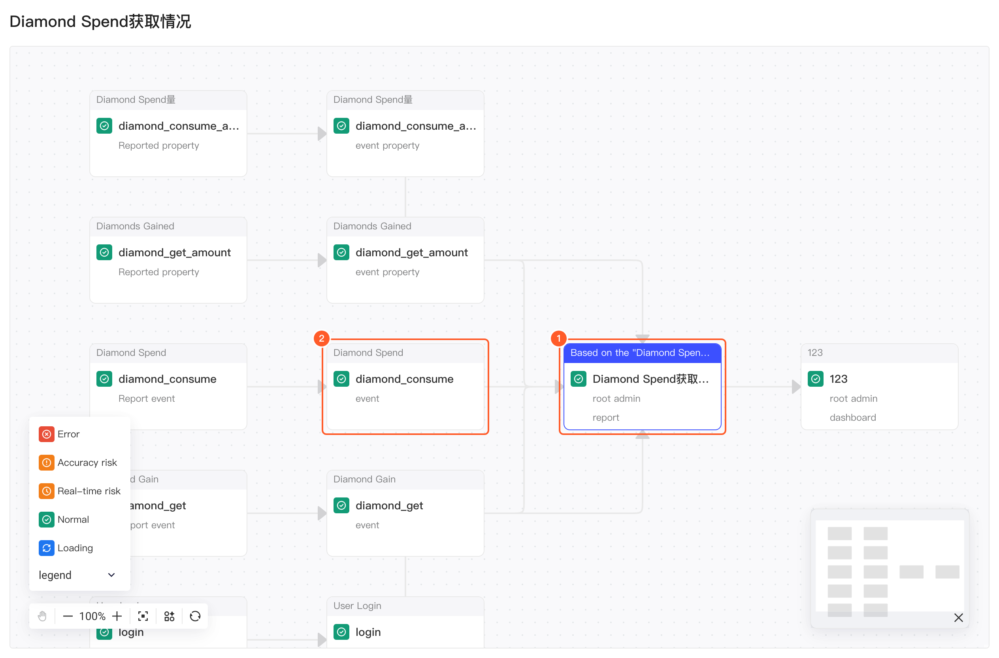Click the login event node on the right
This screenshot has width=999, height=658.
(405, 622)
